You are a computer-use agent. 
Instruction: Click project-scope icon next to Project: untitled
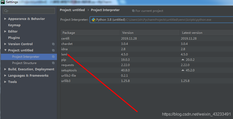(53, 50)
